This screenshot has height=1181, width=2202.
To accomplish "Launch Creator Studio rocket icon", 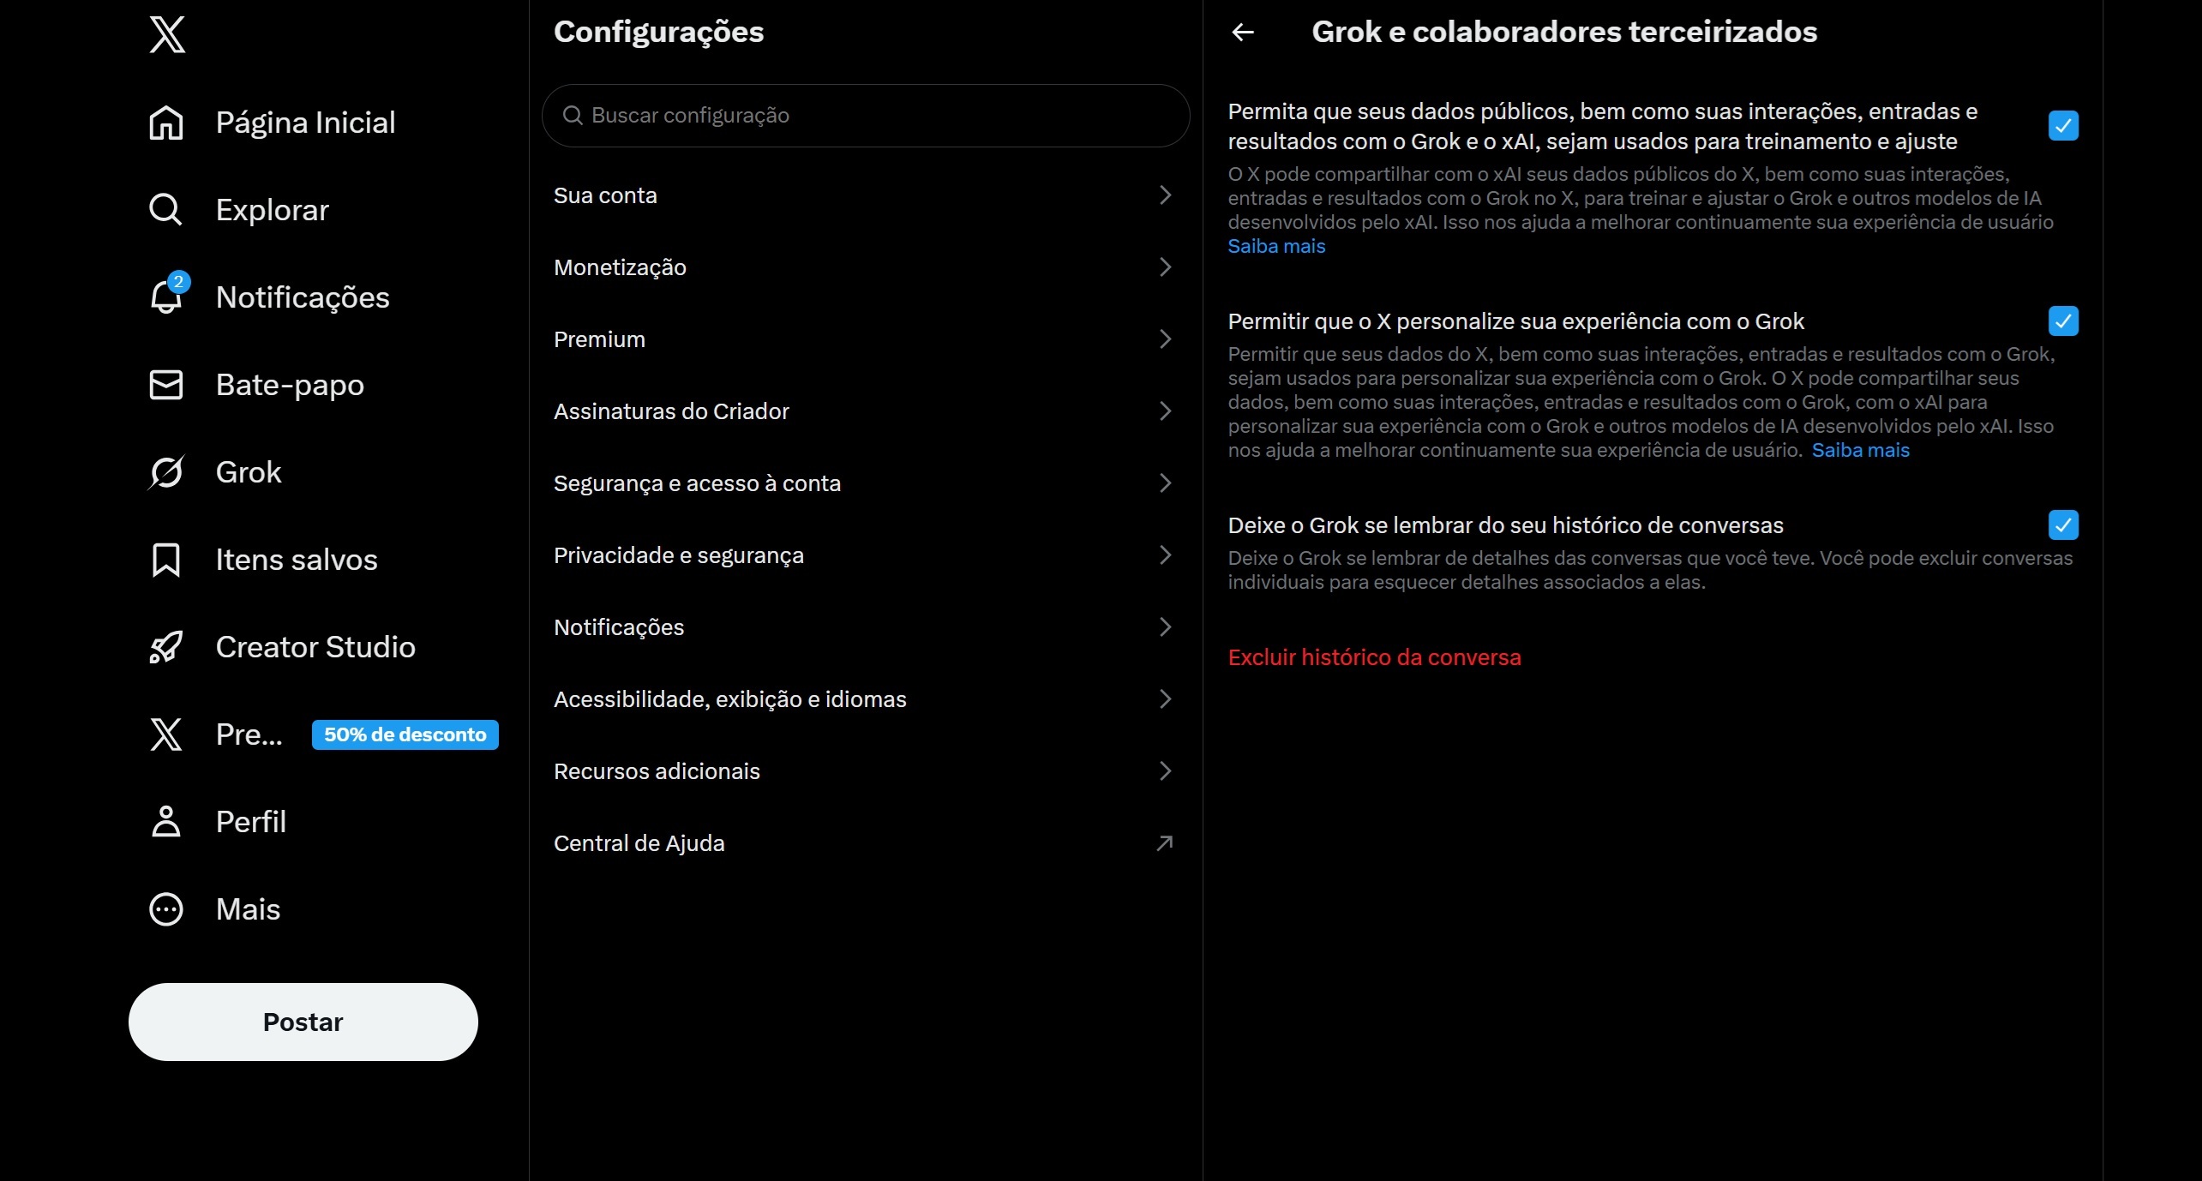I will tap(166, 647).
